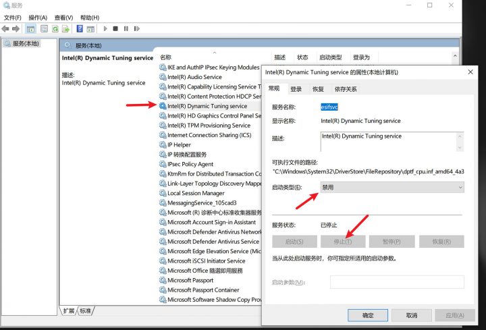Click the 停止(T) button
The width and height of the screenshot is (486, 330).
click(x=343, y=242)
